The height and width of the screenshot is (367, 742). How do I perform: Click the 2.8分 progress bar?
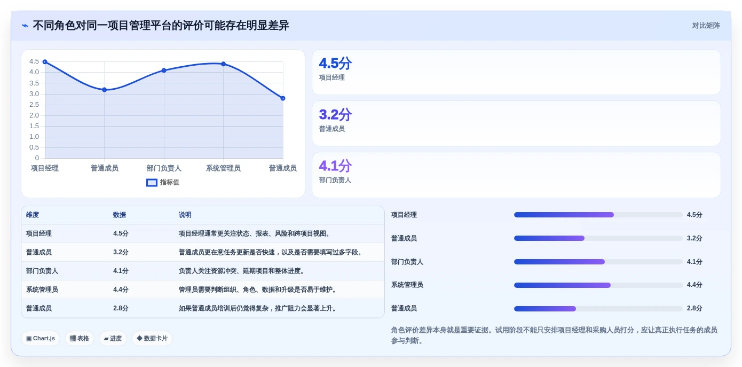point(598,309)
